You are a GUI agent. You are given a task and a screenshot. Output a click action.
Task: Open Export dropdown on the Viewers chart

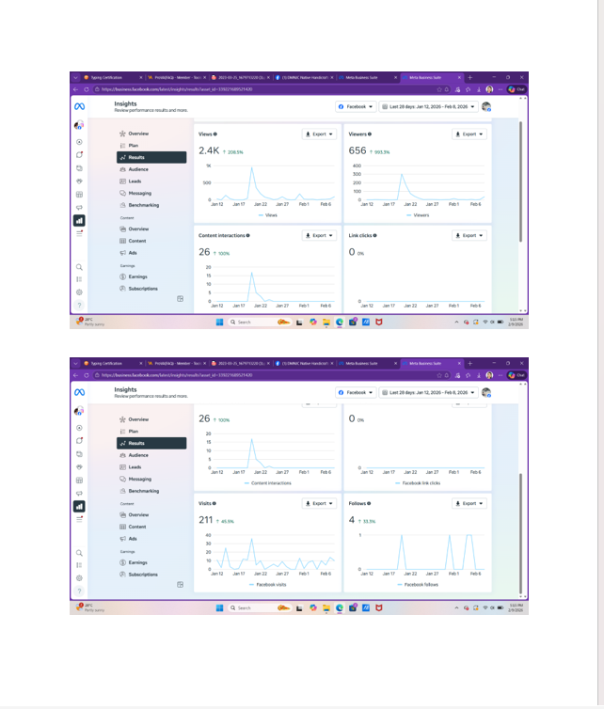point(469,134)
